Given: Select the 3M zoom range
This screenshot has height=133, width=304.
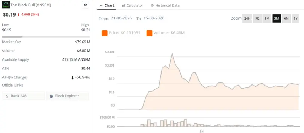Looking at the screenshot, I should coord(276,19).
